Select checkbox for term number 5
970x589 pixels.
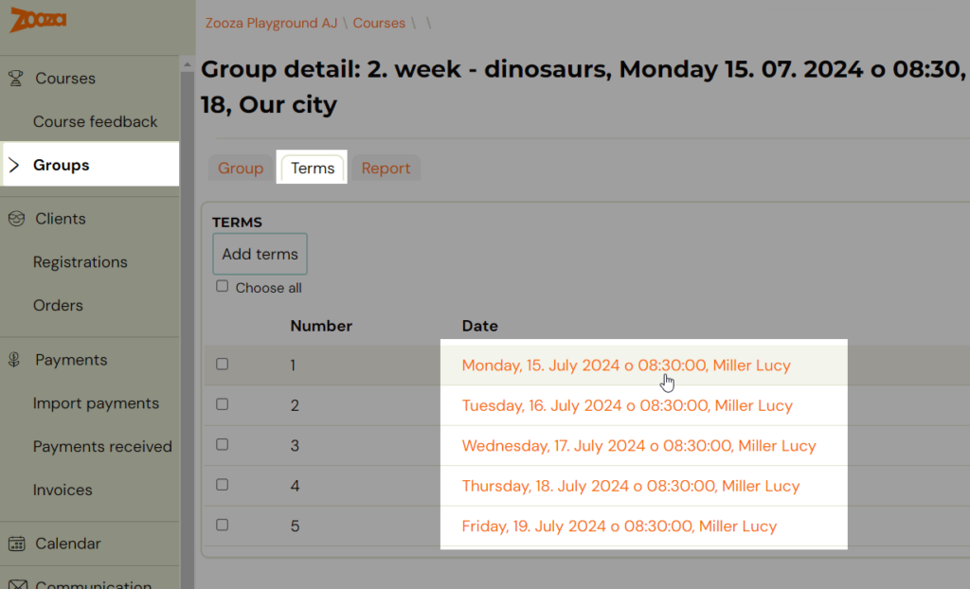tap(222, 525)
